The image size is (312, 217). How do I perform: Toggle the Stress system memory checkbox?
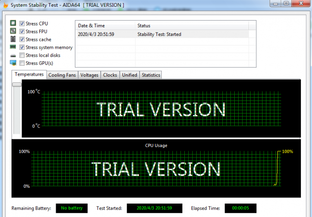pyautogui.click(x=22, y=47)
